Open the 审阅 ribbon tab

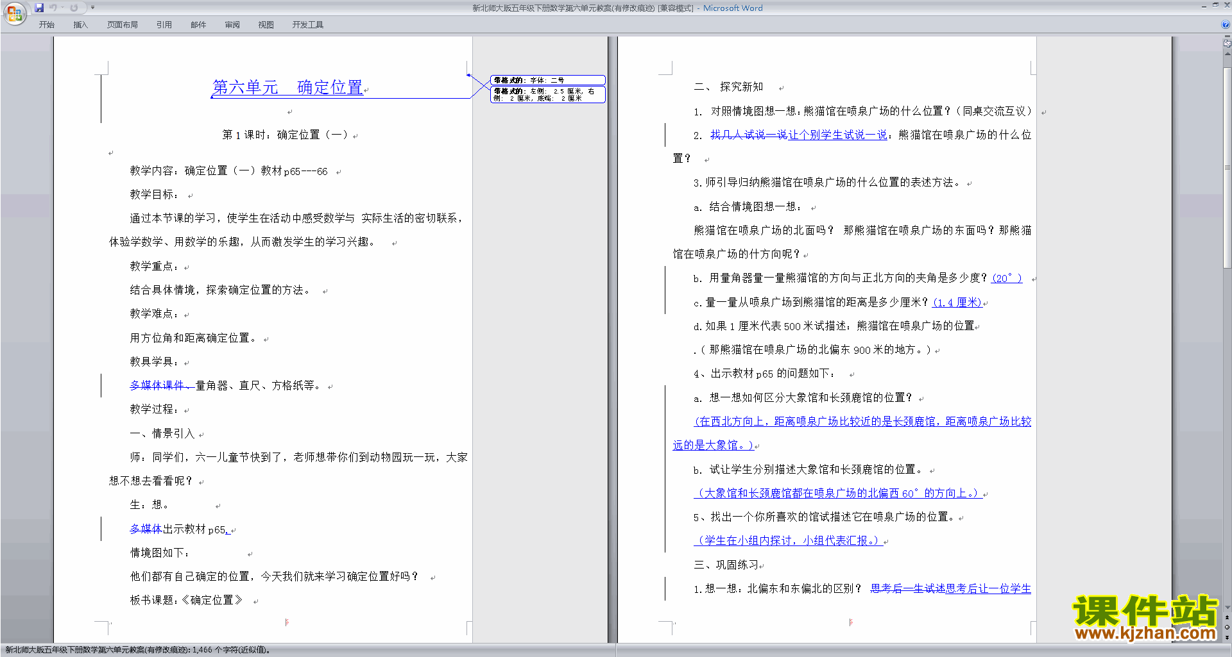point(232,25)
